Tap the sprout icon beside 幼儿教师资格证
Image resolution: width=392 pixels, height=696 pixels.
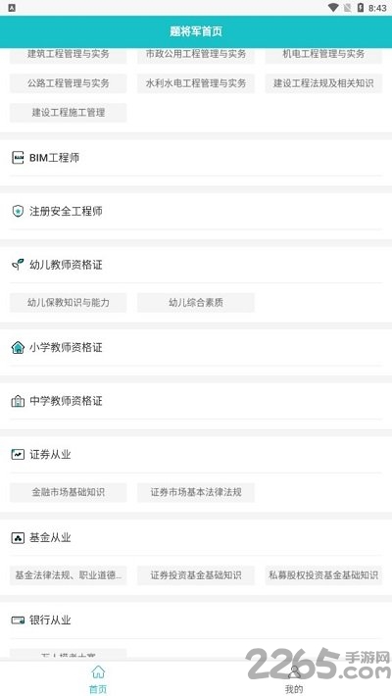click(18, 265)
